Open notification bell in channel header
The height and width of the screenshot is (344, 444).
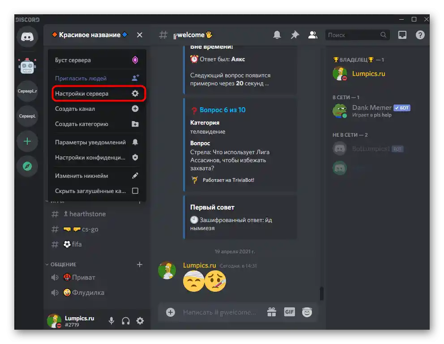(x=277, y=35)
